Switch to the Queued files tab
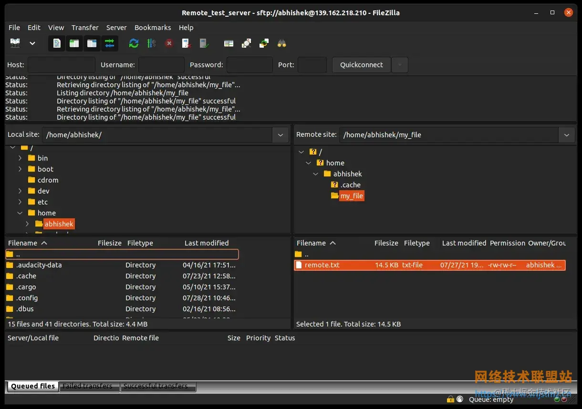 coord(33,386)
